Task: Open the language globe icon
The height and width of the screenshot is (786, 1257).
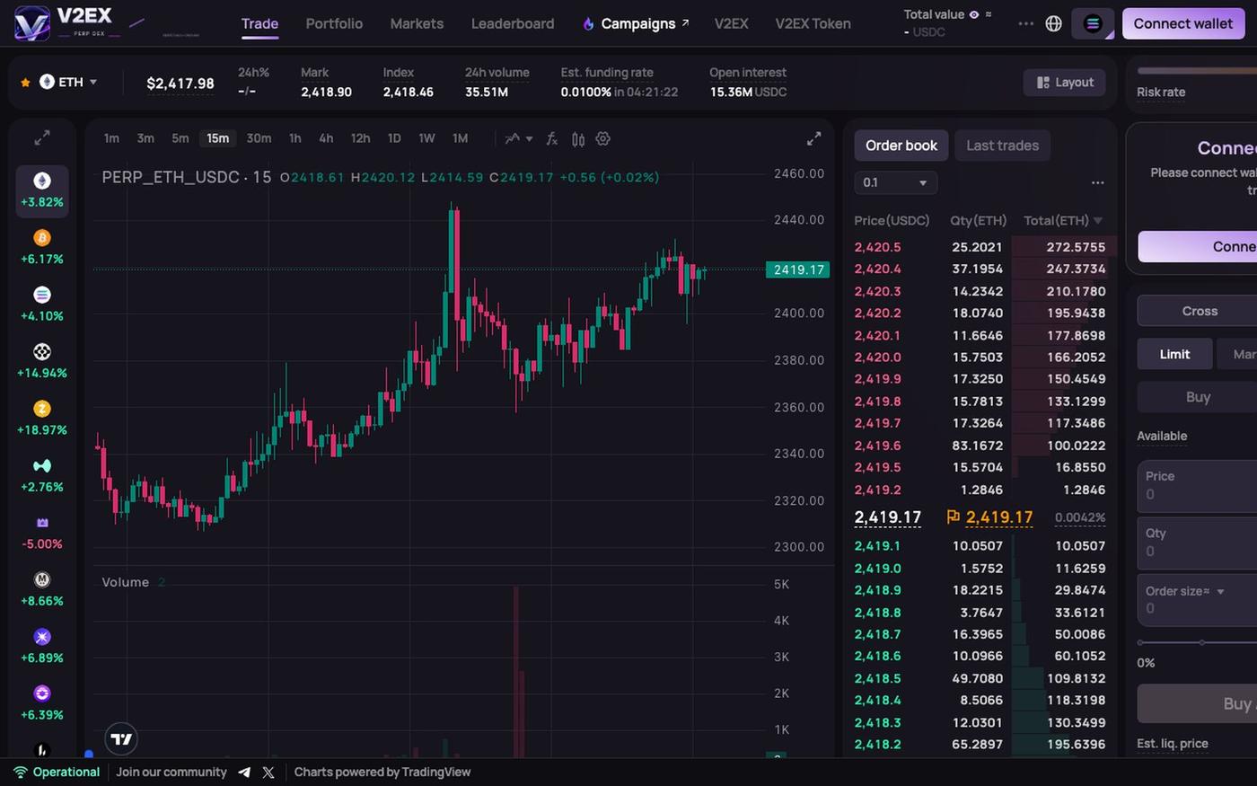Action: point(1054,23)
